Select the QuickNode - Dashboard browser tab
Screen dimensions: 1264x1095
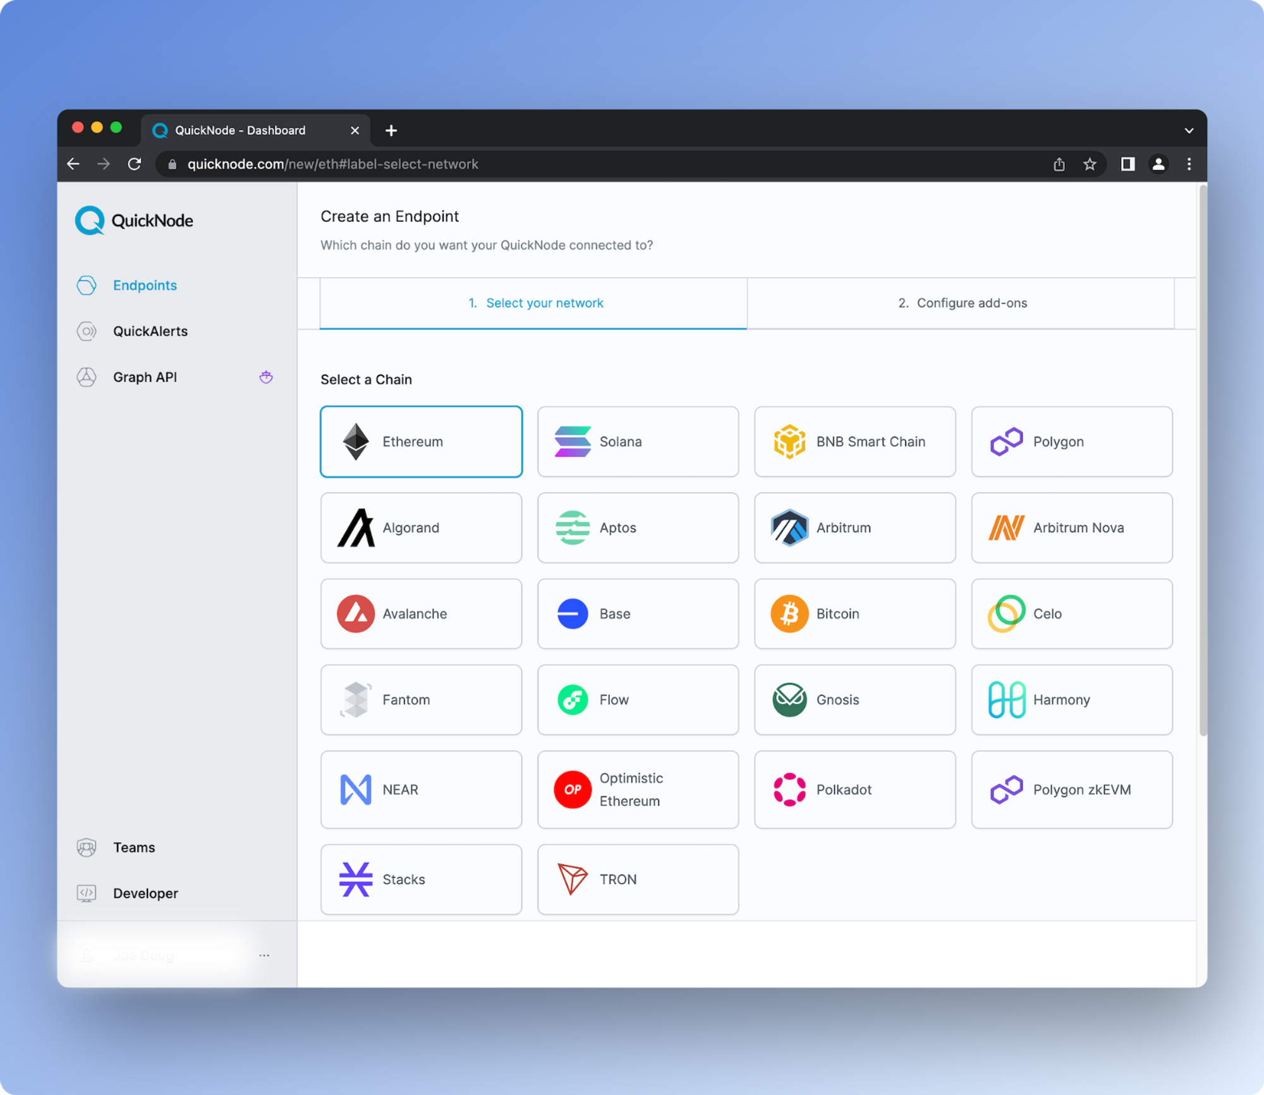pyautogui.click(x=256, y=130)
